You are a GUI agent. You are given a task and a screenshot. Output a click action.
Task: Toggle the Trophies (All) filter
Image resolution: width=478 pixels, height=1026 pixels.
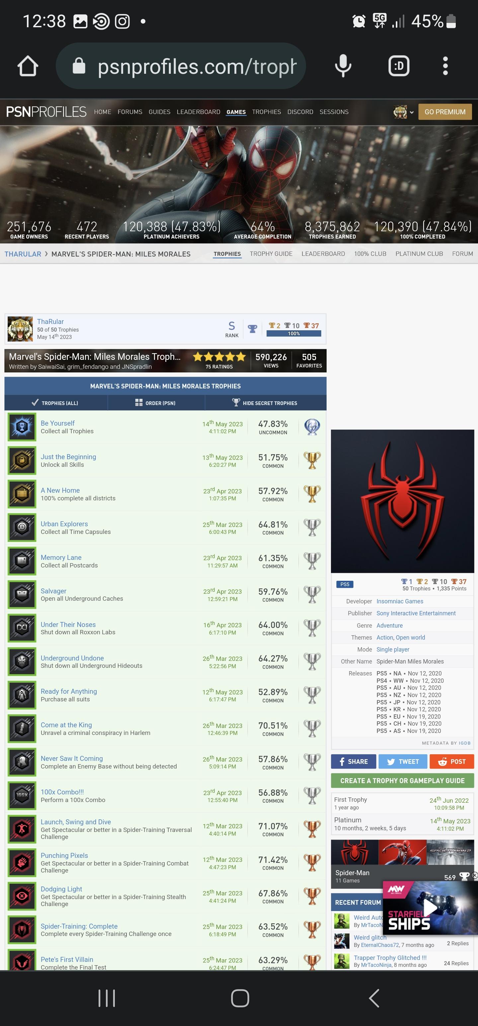tap(56, 403)
